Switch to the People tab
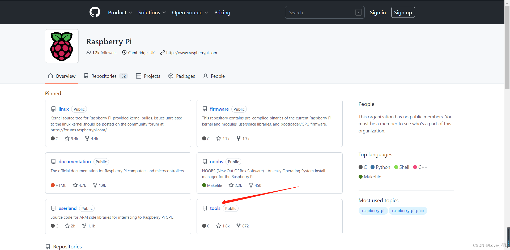The height and width of the screenshot is (250, 510). [214, 76]
